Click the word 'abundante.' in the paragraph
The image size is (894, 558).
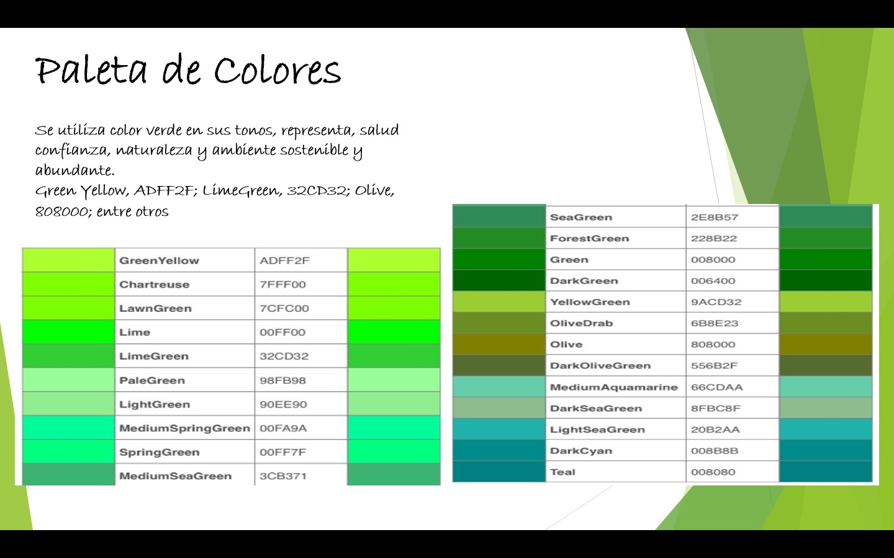pos(75,170)
